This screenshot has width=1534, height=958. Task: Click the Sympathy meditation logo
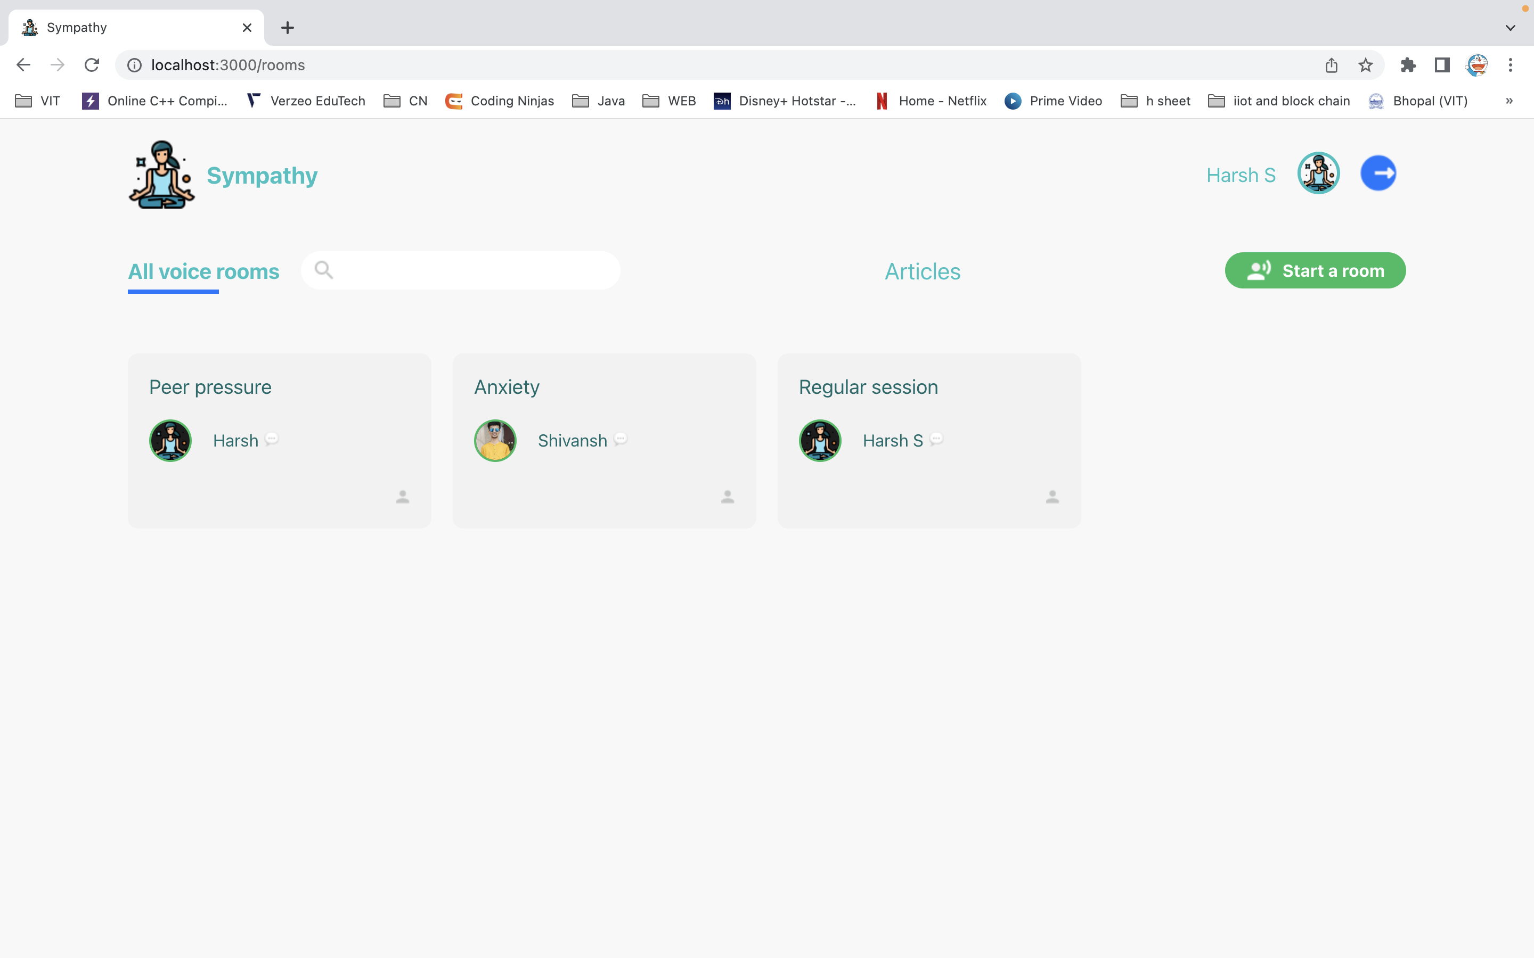161,175
